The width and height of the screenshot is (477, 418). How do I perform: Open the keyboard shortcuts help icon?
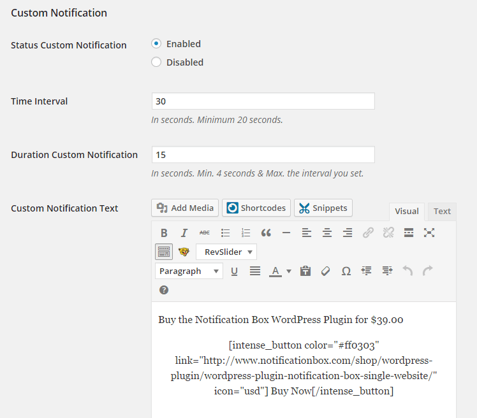point(164,290)
